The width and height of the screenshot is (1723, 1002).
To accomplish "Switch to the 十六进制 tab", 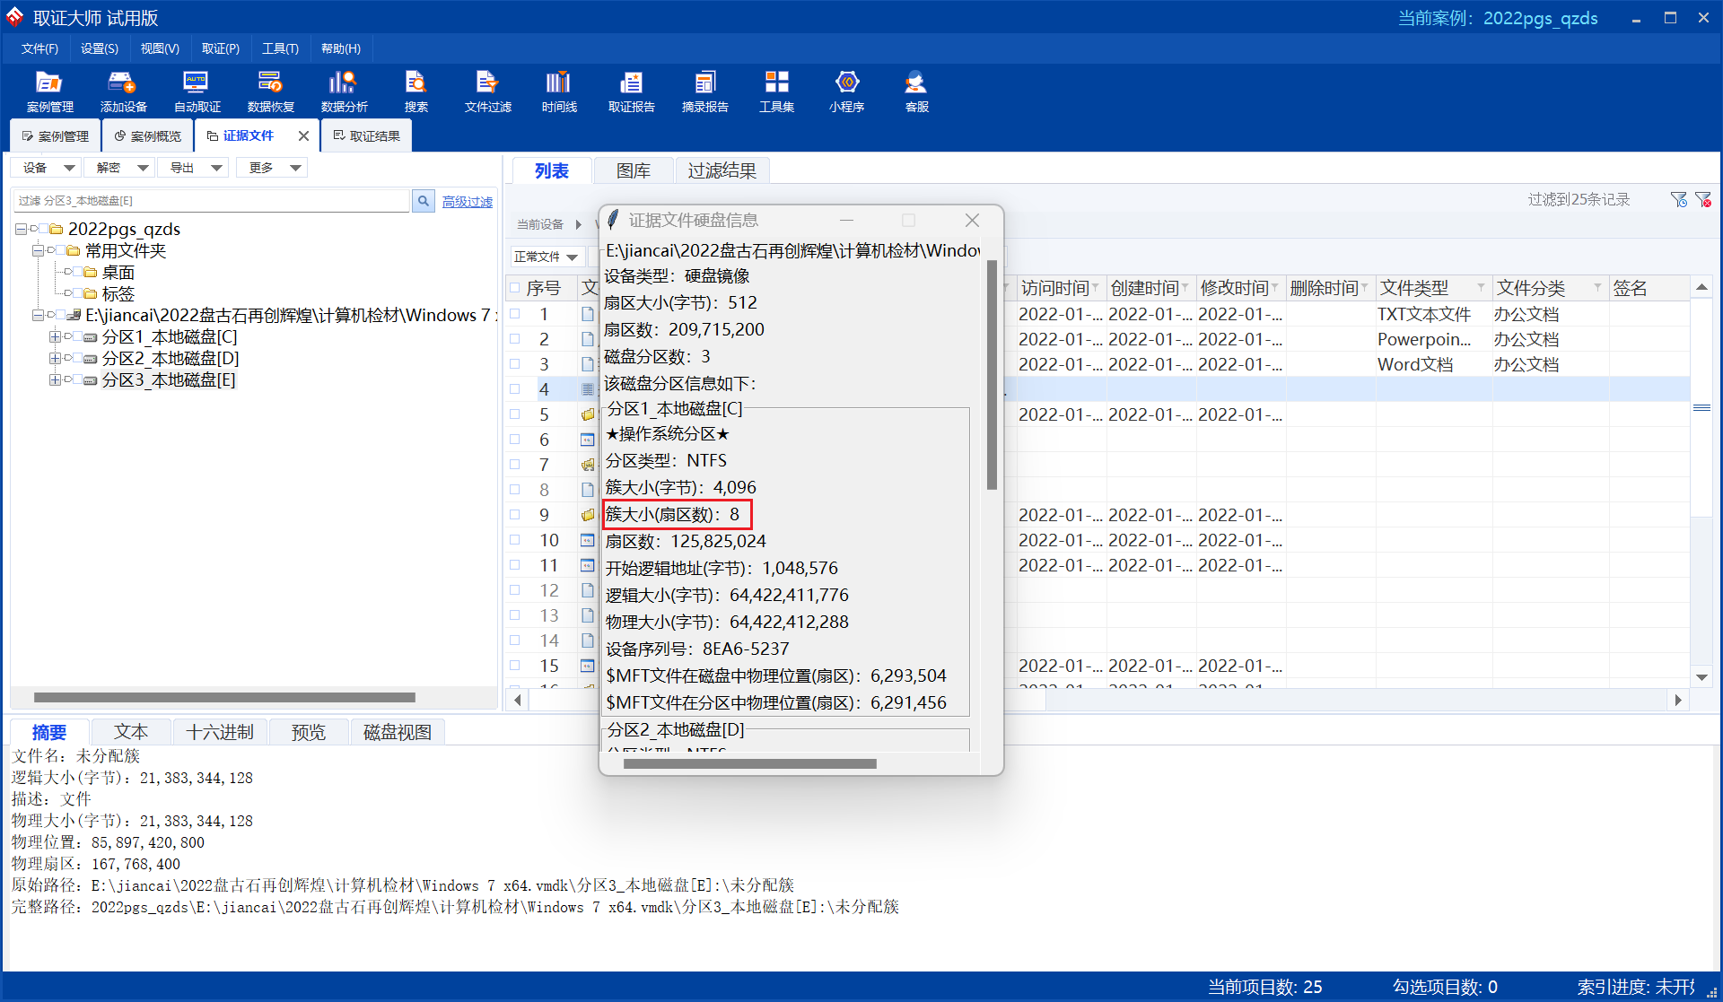I will 220,732.
